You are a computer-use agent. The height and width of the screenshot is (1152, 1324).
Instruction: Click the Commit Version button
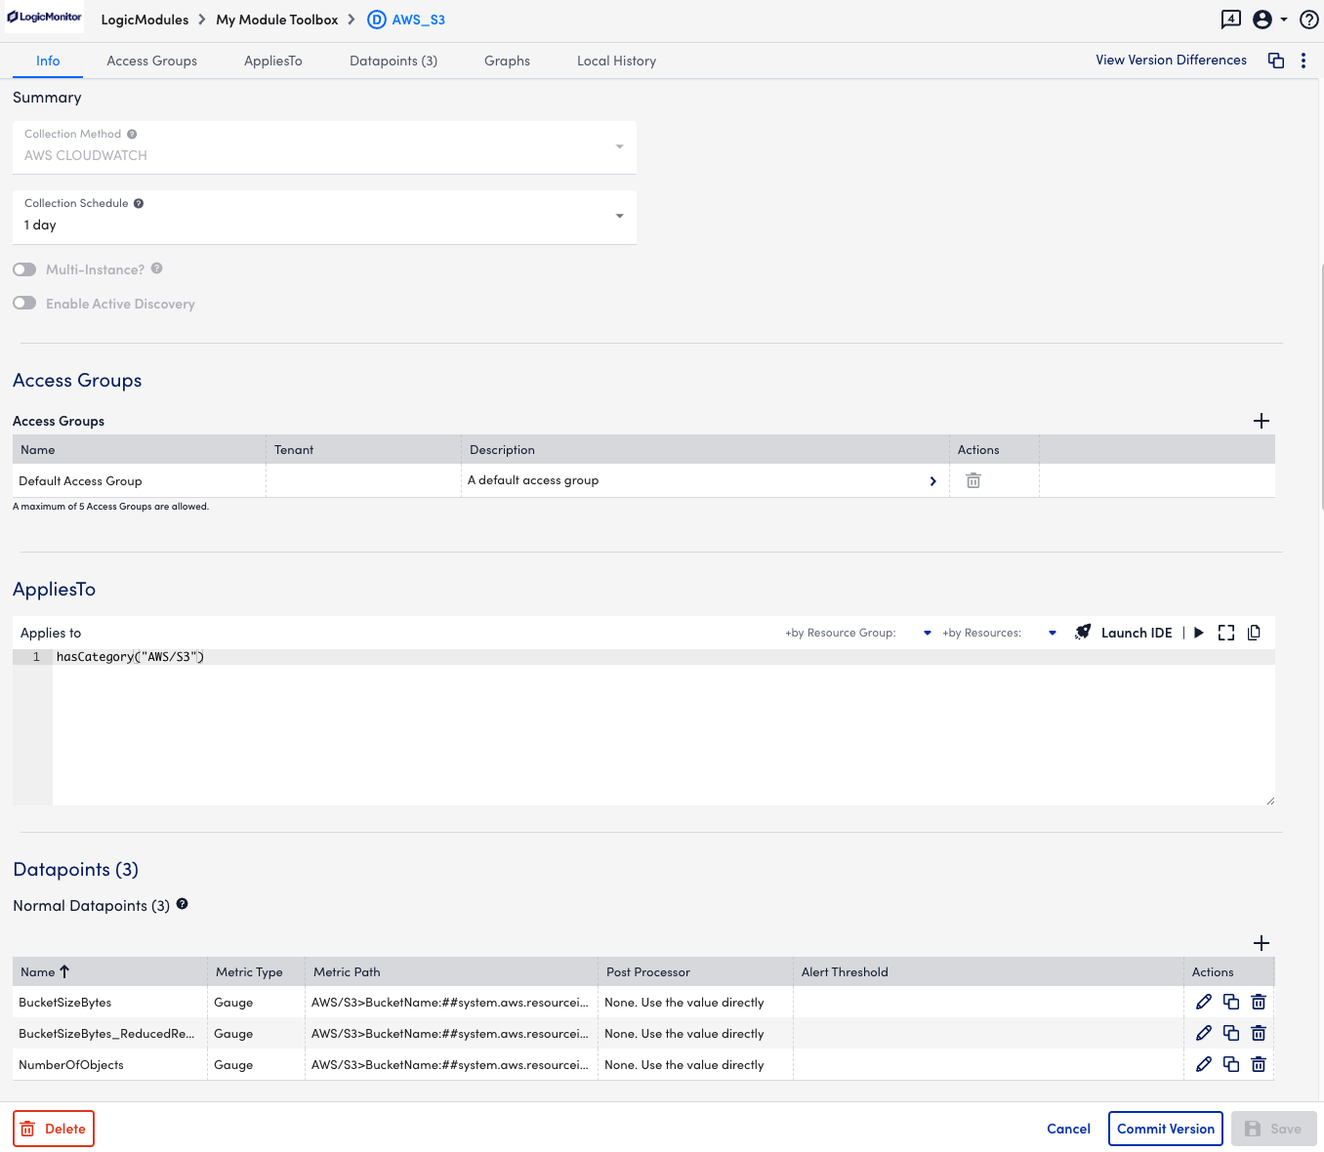pos(1166,1129)
